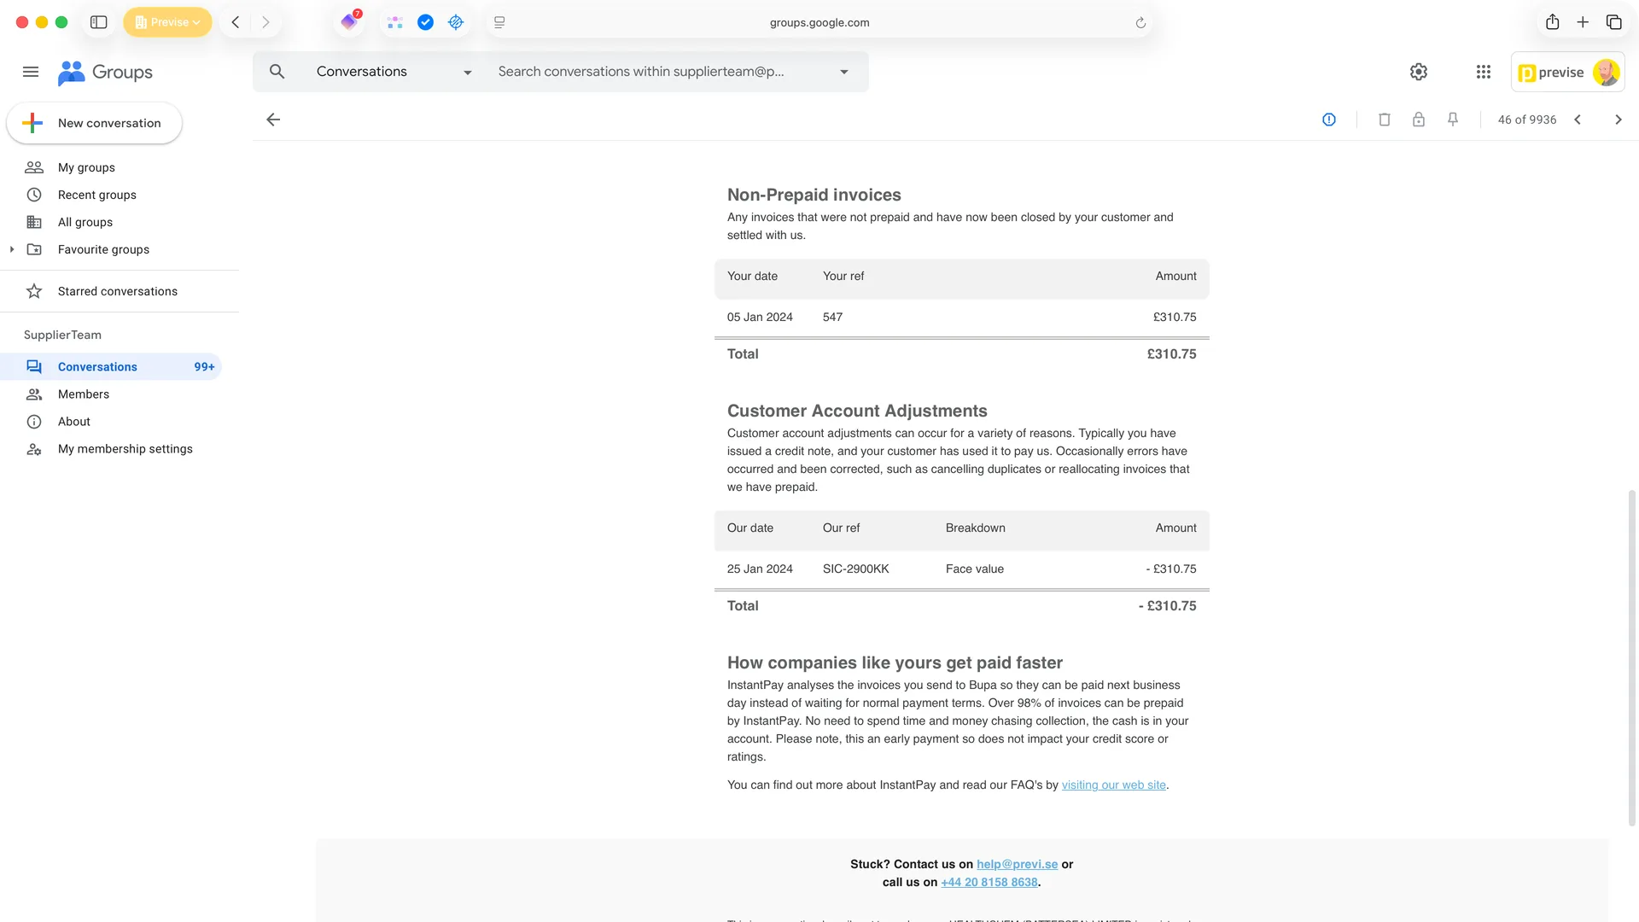This screenshot has height=922, width=1639.
Task: Go to next conversation chevron
Action: [1618, 120]
